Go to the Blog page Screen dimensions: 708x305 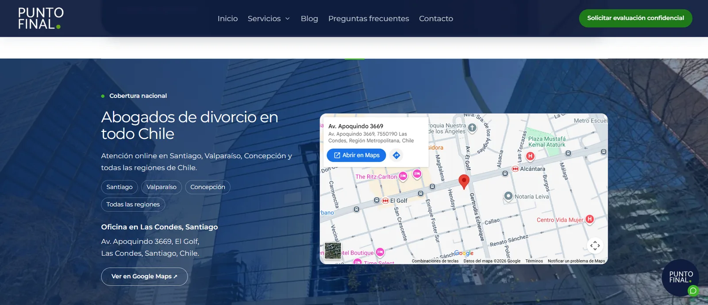(x=309, y=19)
